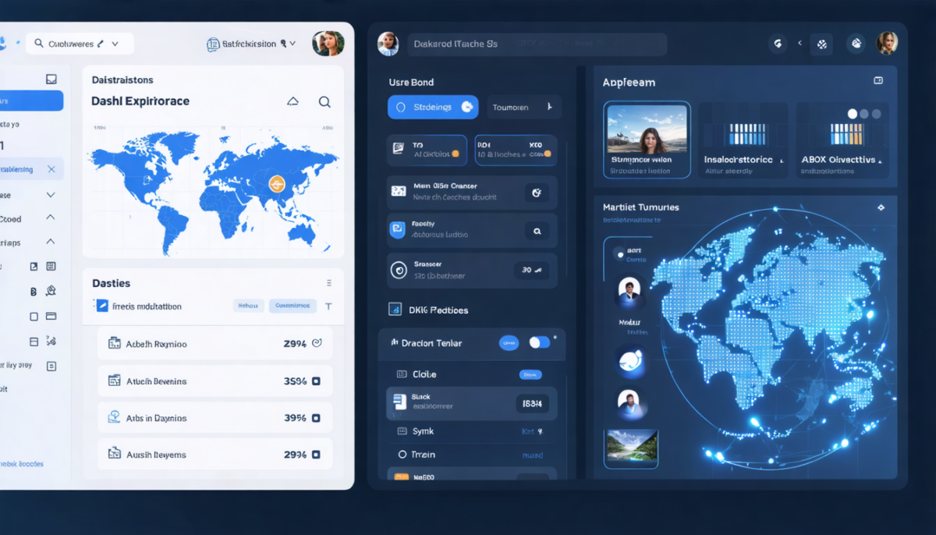936x535 pixels.
Task: Select the 'Trnein' radio option
Action: point(402,454)
